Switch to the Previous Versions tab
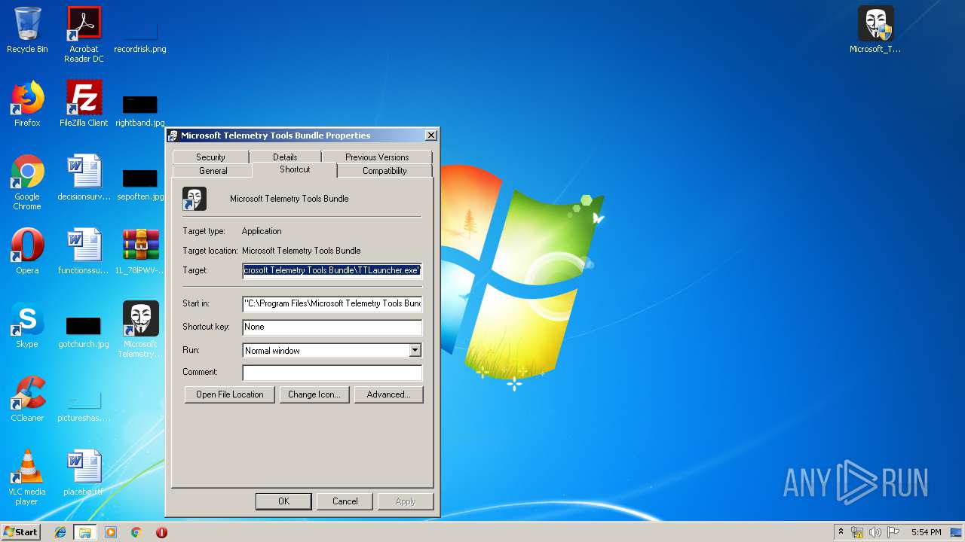Viewport: 965px width, 542px height. 377,157
